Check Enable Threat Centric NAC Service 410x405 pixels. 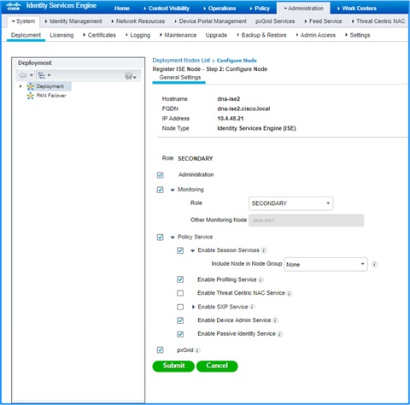tap(180, 293)
